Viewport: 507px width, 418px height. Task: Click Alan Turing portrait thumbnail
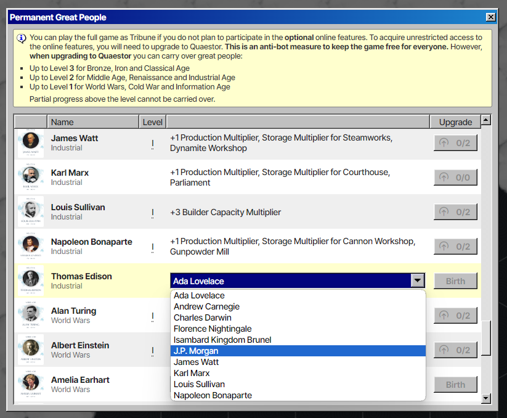click(31, 316)
